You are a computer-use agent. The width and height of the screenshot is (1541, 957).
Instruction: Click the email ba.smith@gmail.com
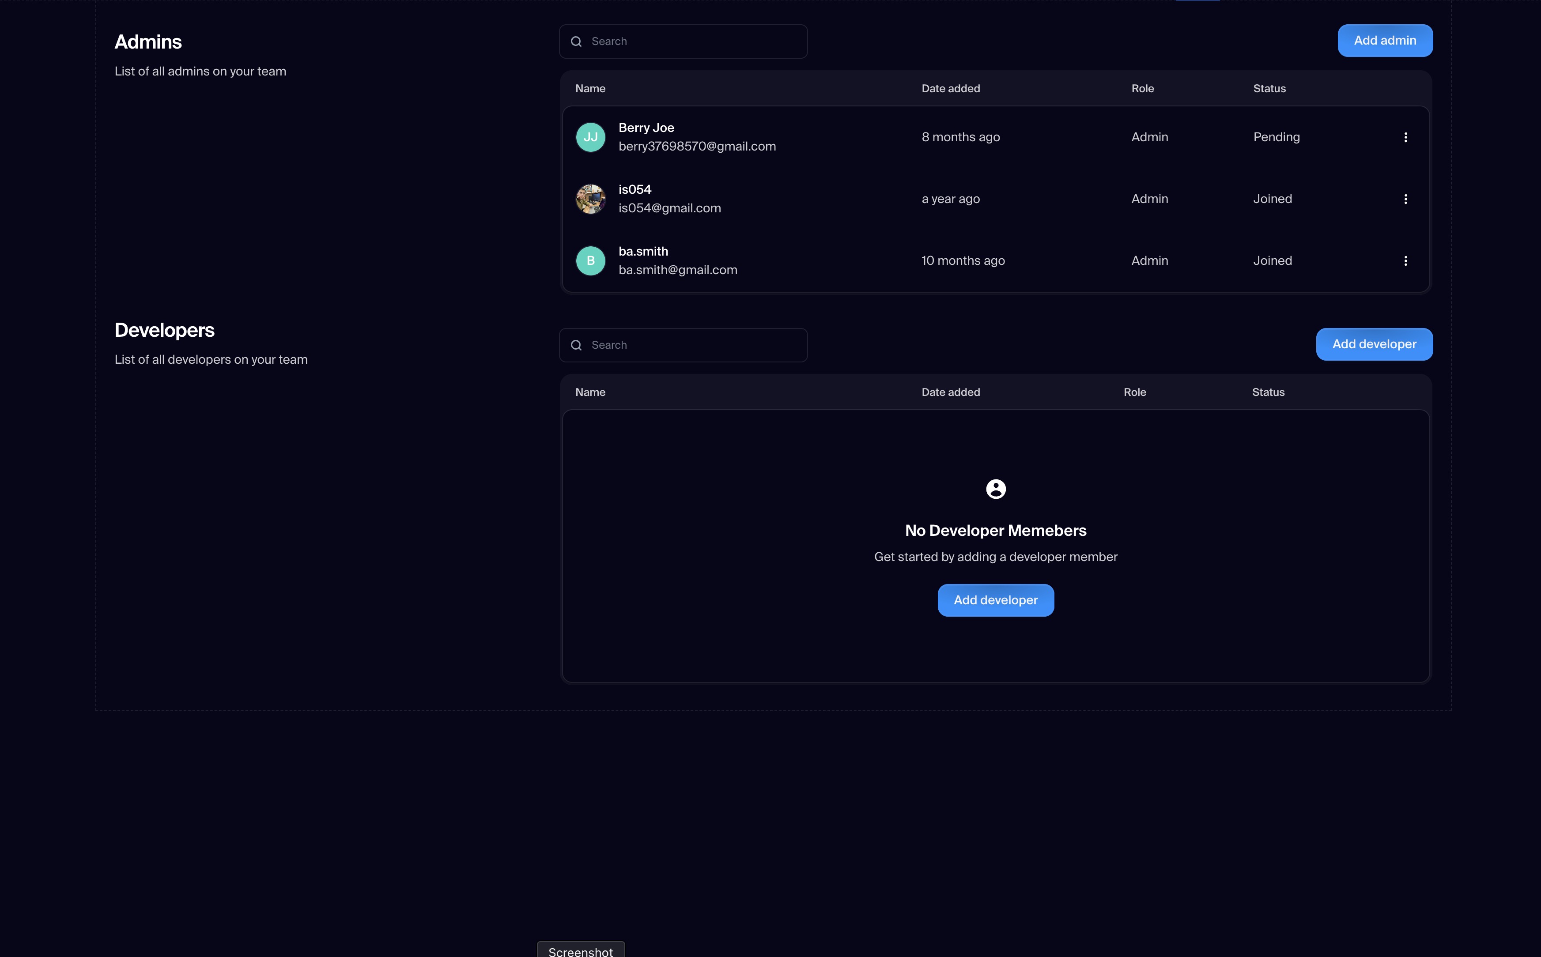point(677,270)
